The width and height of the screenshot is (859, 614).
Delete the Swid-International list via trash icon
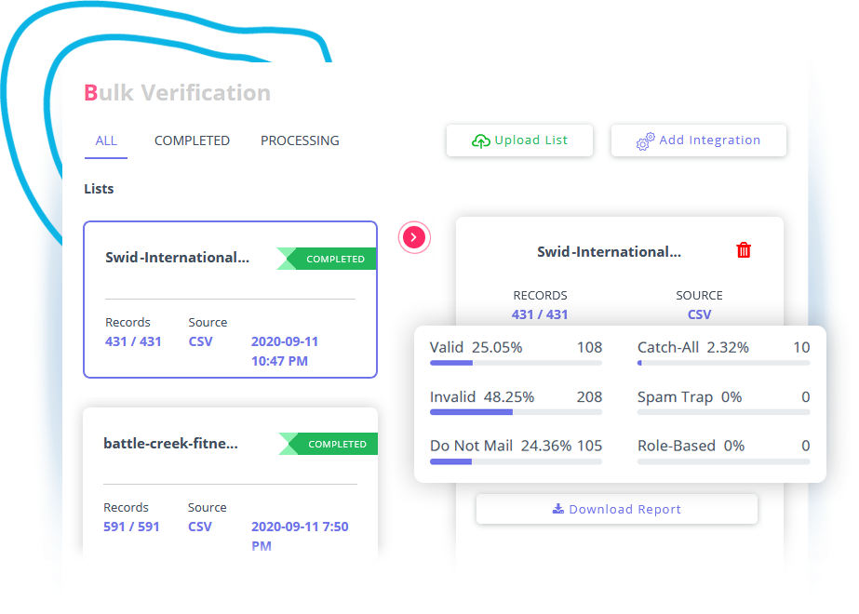[743, 250]
